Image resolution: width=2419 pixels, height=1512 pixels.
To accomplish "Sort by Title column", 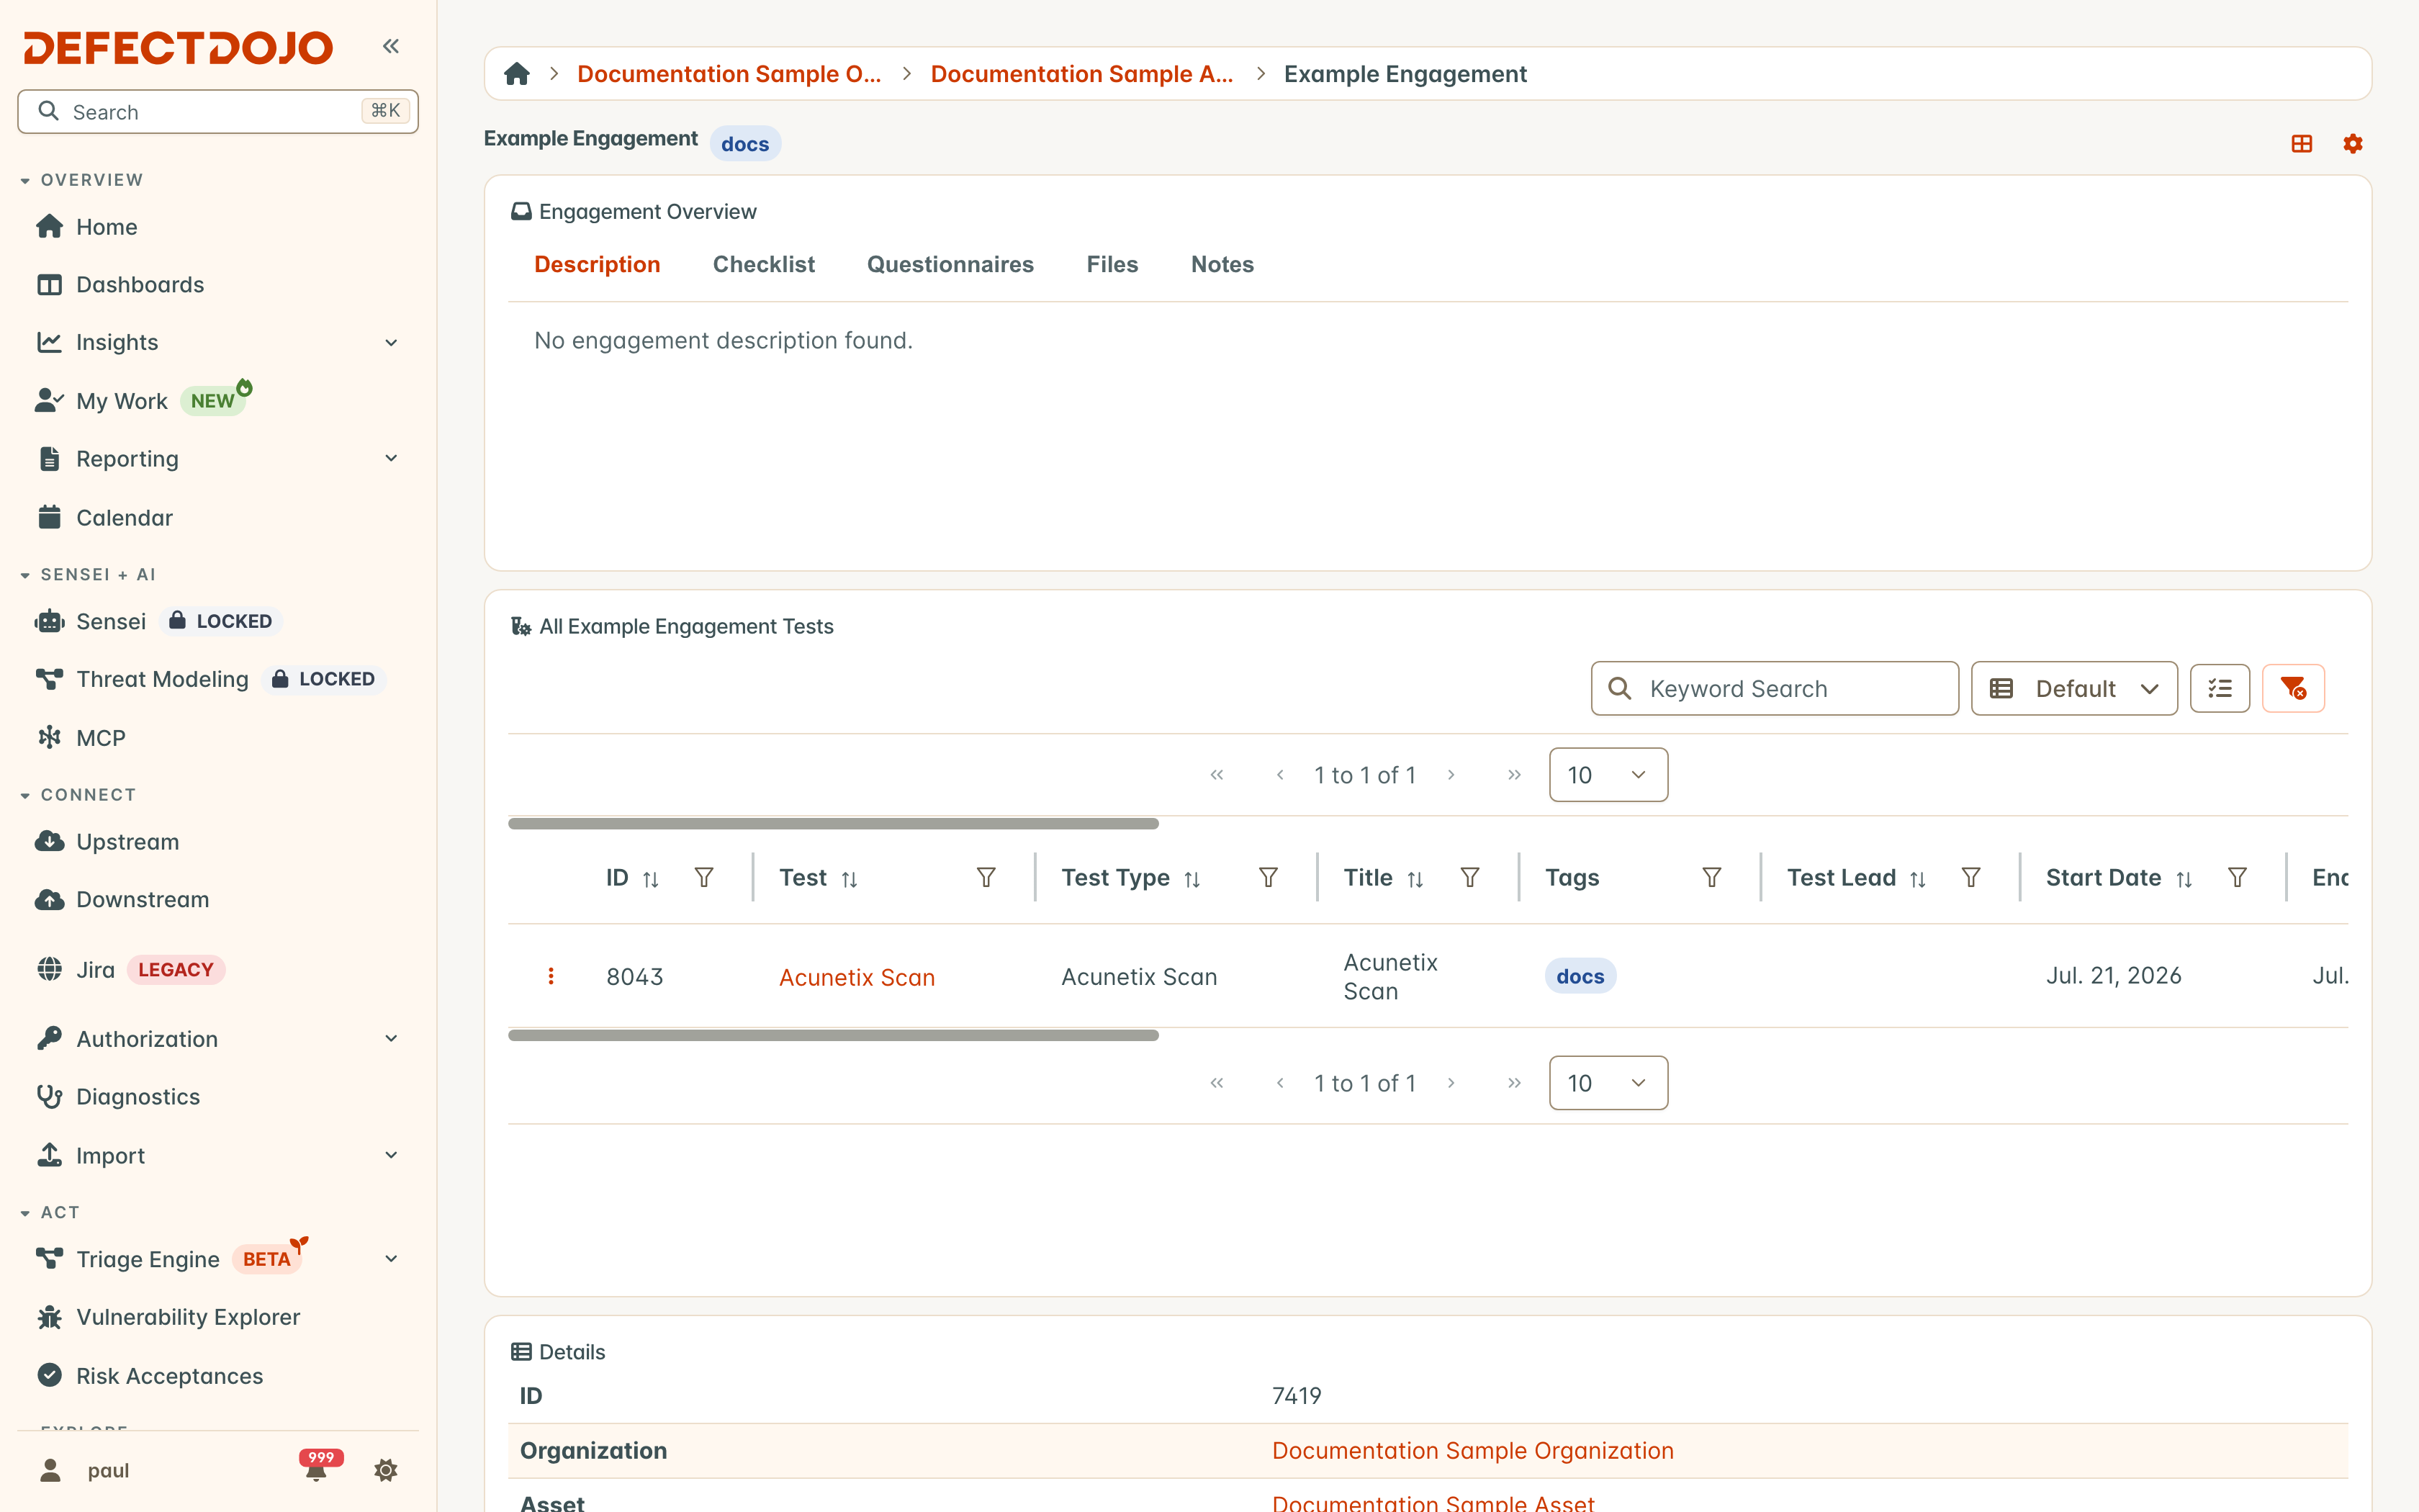I will pyautogui.click(x=1415, y=879).
